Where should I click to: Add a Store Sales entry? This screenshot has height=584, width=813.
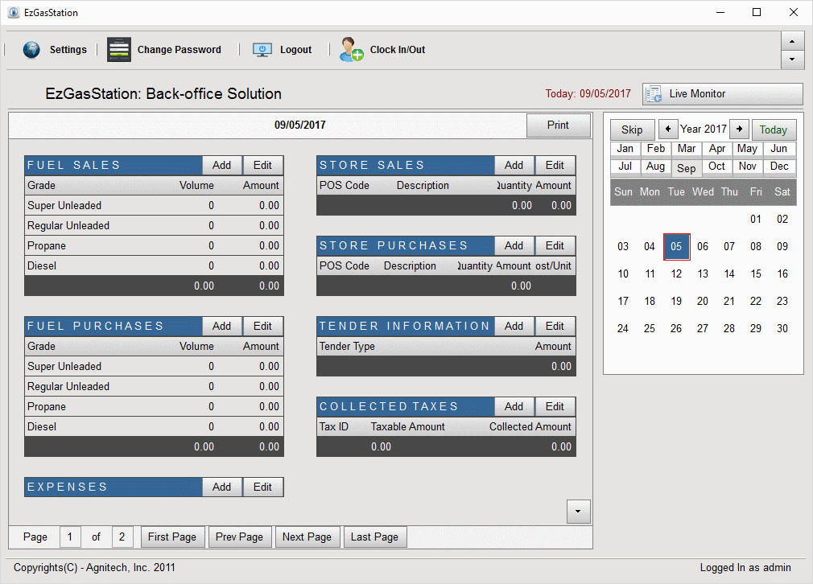tap(514, 165)
